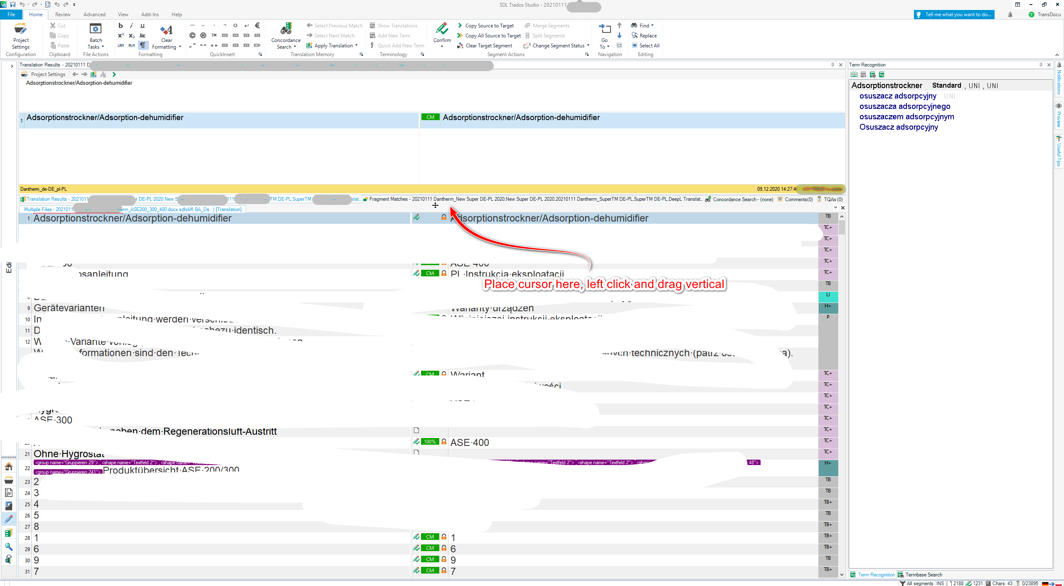Screen dimensions: 1064x586
Task: Open the File menu
Action: point(11,15)
